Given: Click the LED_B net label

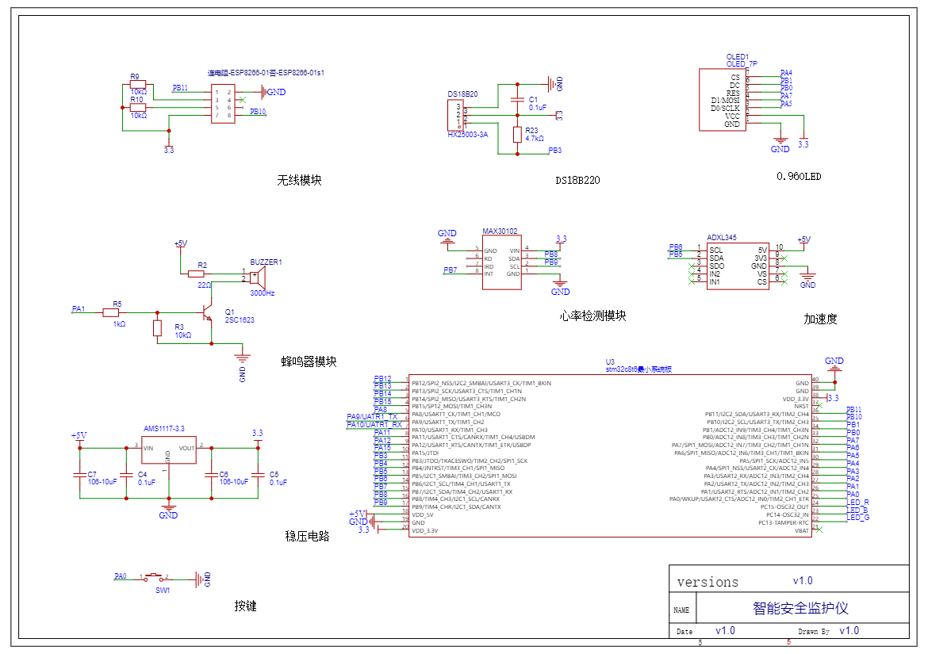Looking at the screenshot, I should pos(857,511).
